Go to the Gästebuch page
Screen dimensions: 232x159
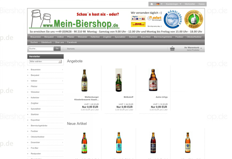point(46,42)
